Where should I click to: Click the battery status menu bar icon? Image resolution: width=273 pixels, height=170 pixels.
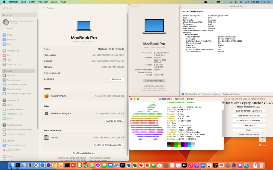pos(218,2)
